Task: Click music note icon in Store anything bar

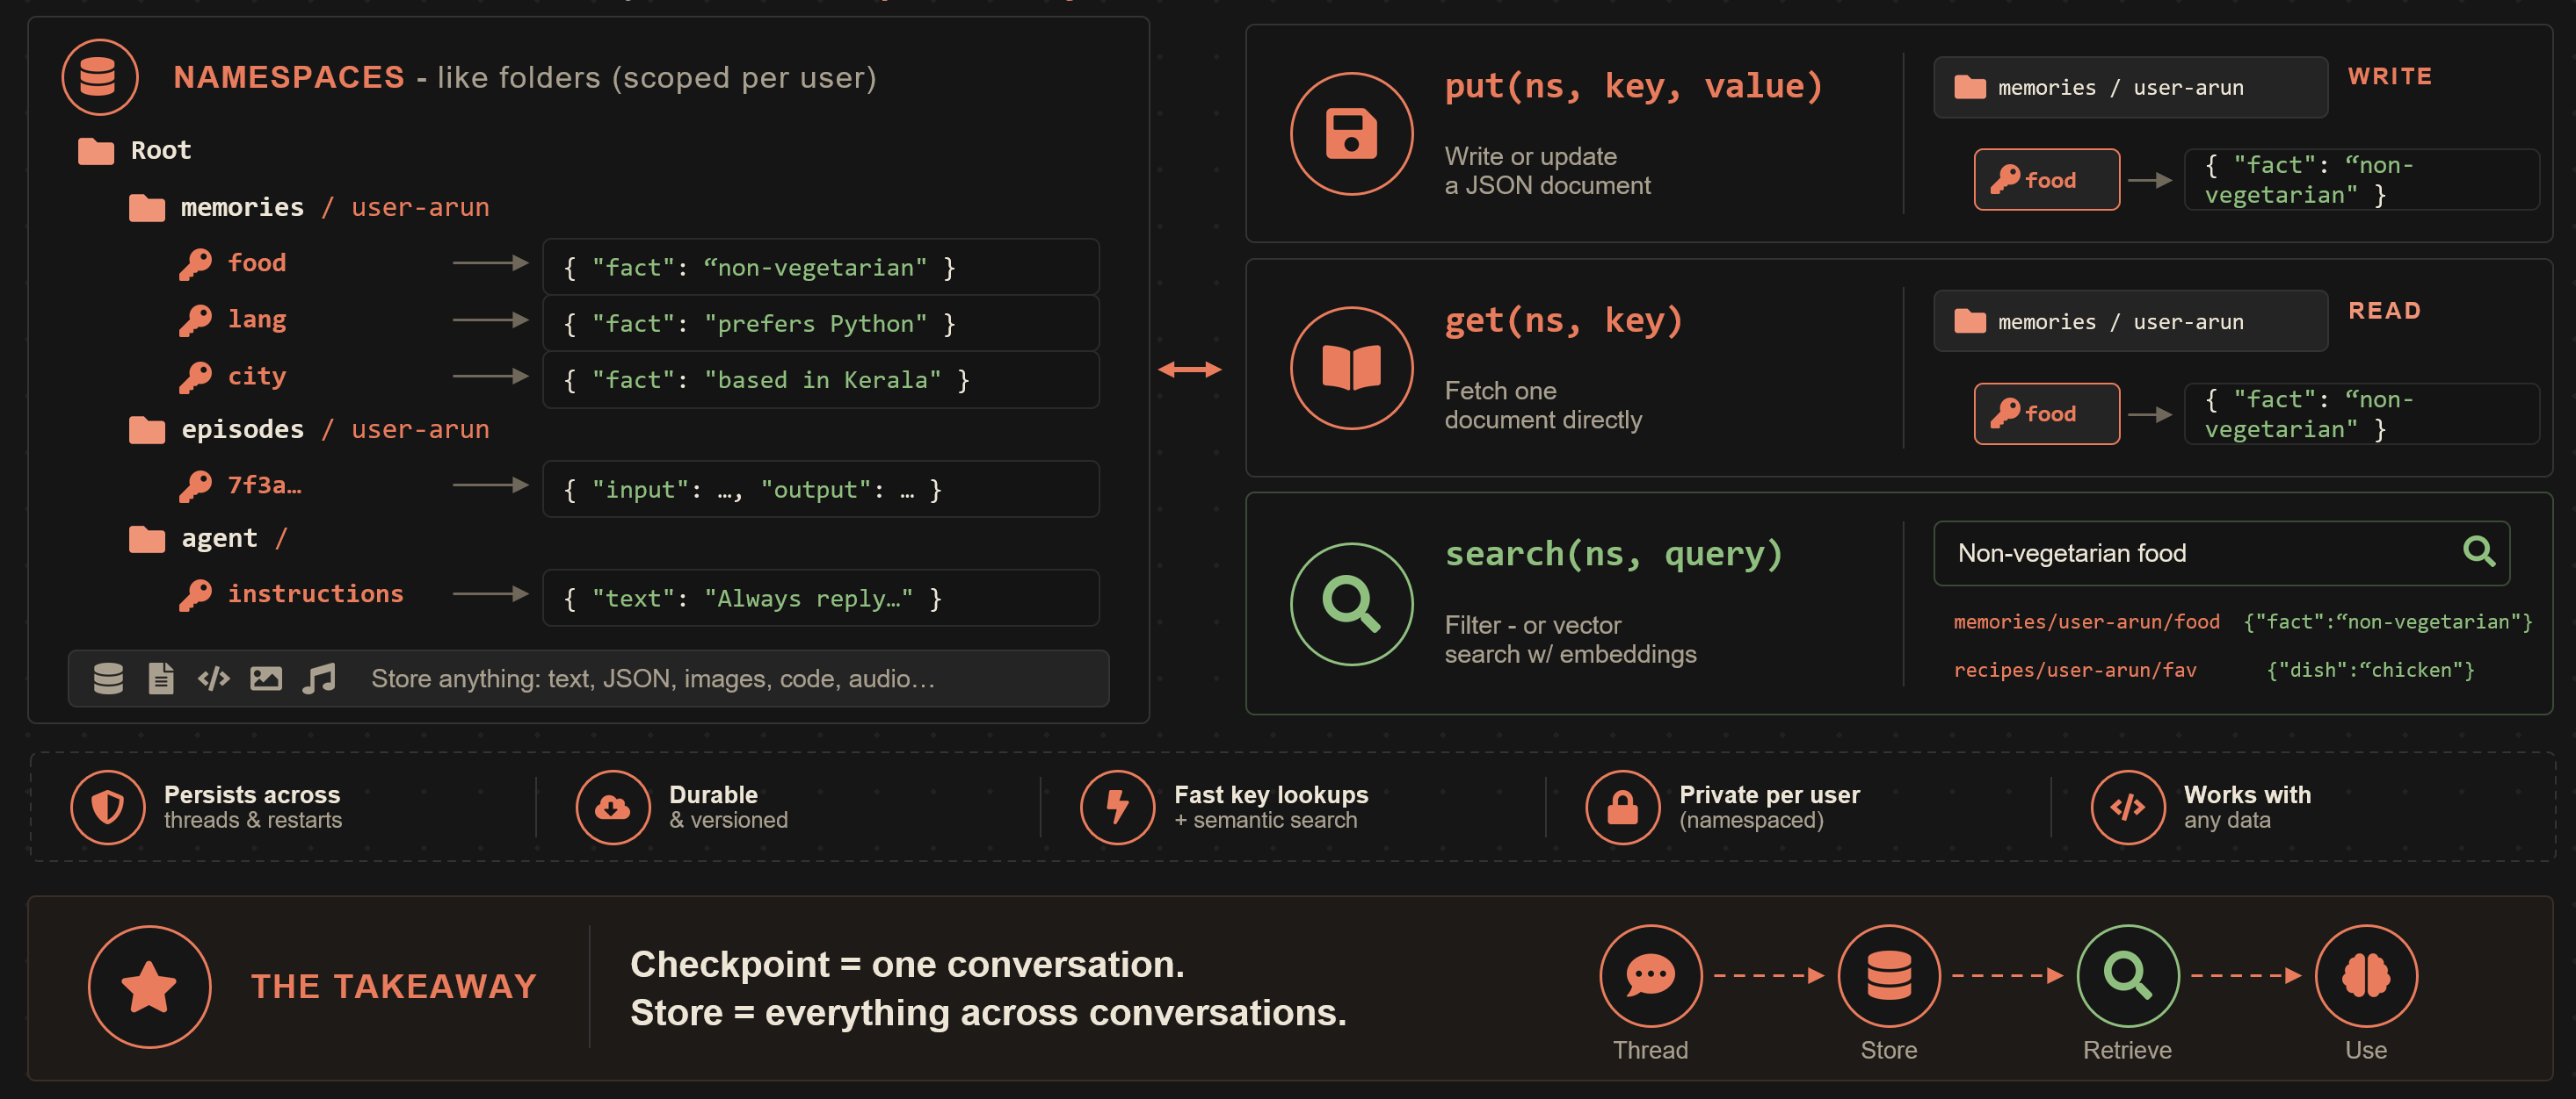Action: point(319,679)
